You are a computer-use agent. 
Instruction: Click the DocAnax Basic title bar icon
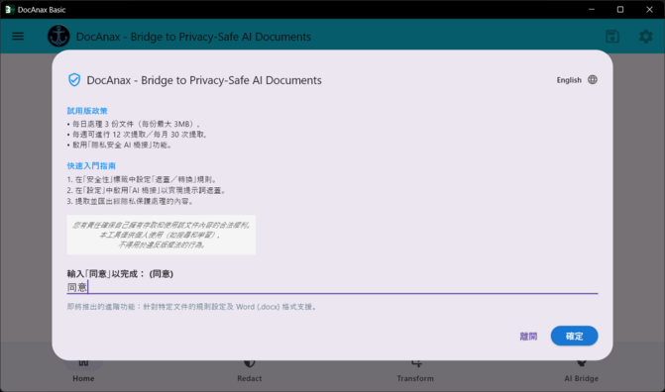click(x=9, y=9)
